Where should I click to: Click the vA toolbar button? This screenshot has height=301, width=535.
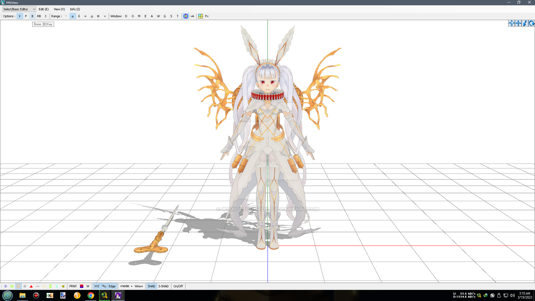(192, 16)
